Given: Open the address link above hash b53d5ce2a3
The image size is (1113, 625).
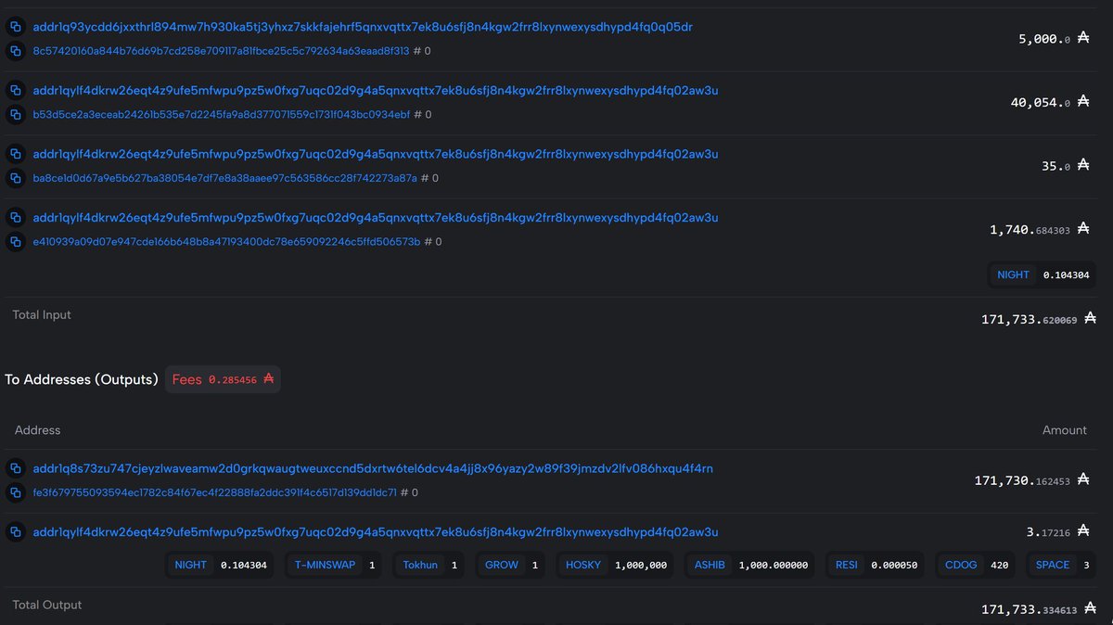Looking at the screenshot, I should coord(376,90).
